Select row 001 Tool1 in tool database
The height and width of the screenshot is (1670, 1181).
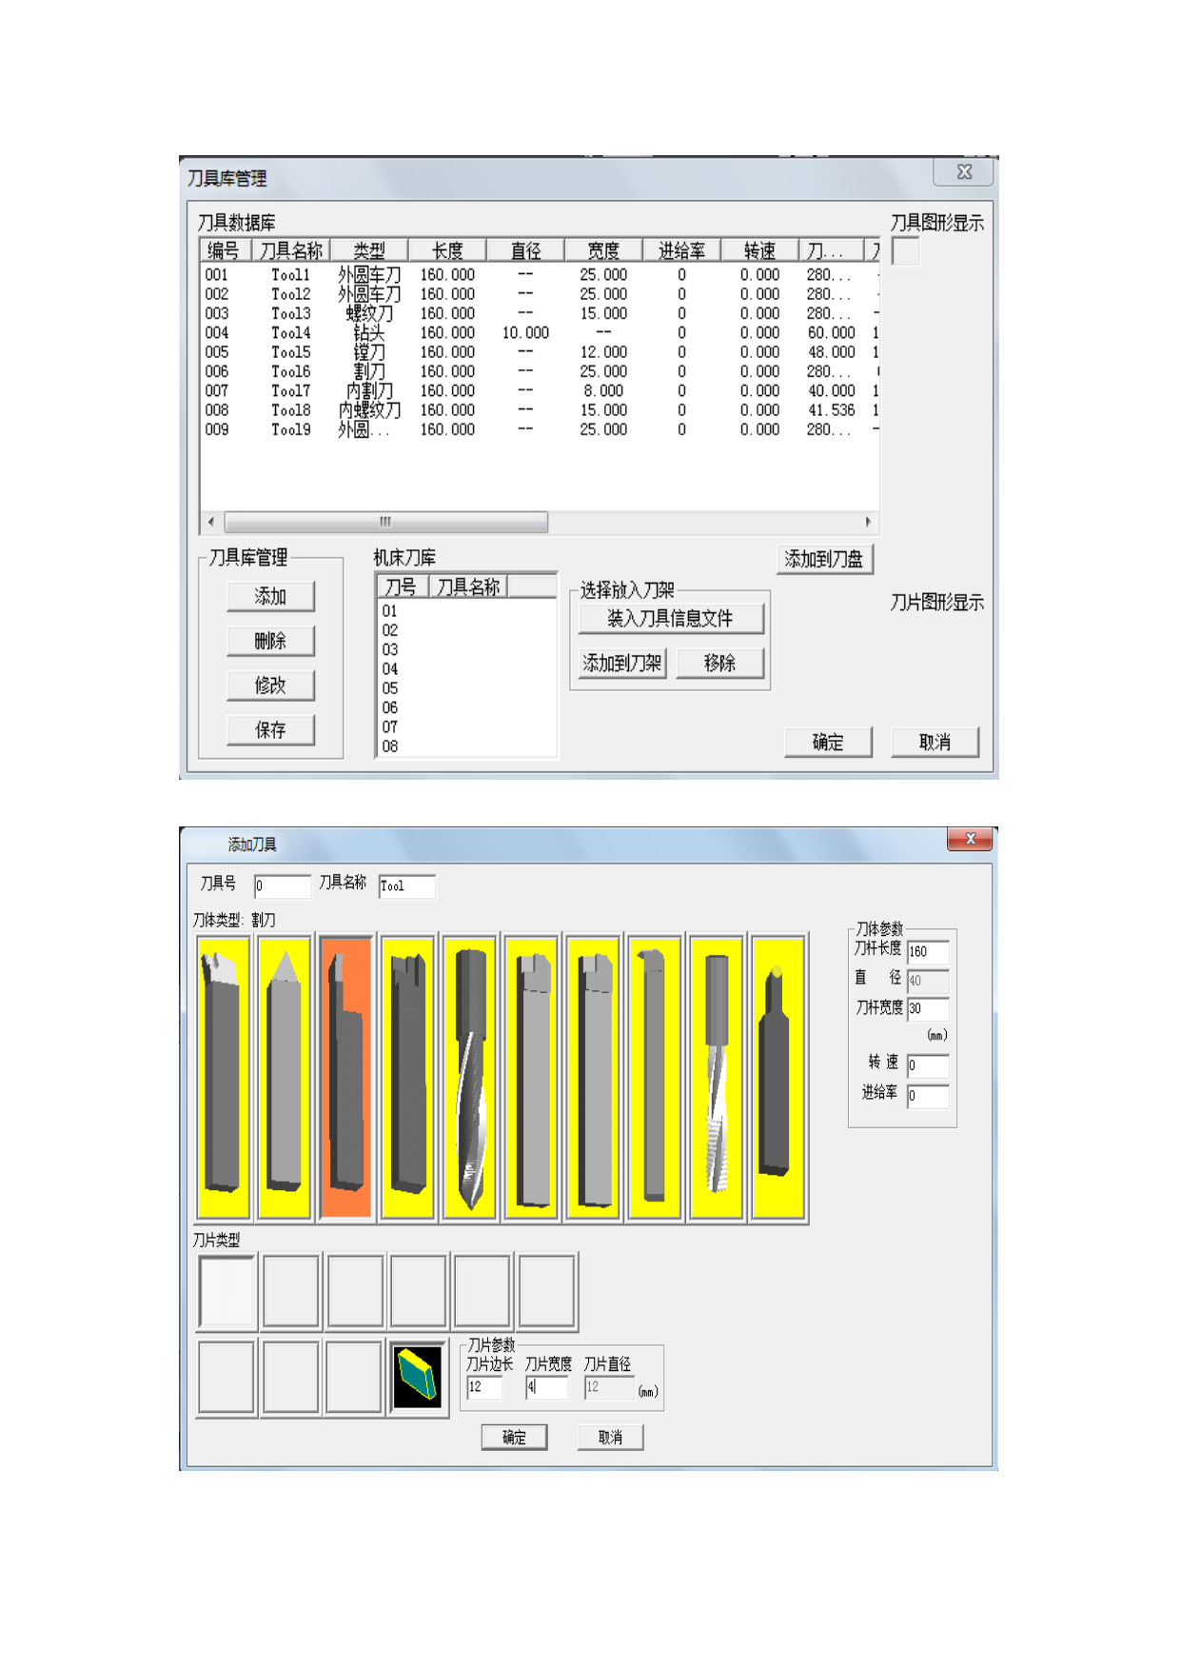tap(540, 275)
